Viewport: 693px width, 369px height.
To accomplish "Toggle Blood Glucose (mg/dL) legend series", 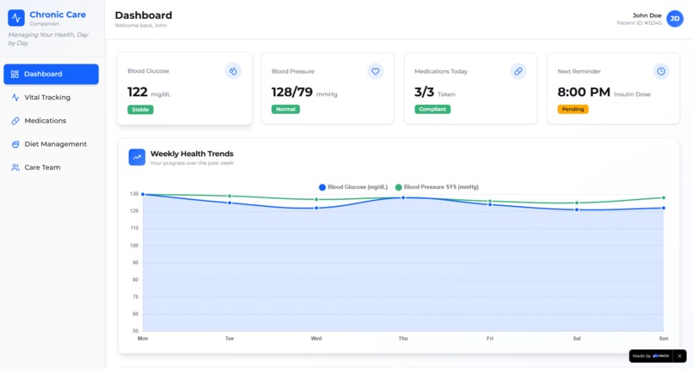I will pyautogui.click(x=353, y=187).
